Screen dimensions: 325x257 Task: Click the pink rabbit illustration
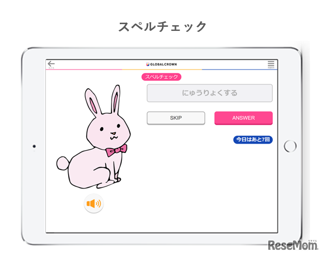[94, 138]
